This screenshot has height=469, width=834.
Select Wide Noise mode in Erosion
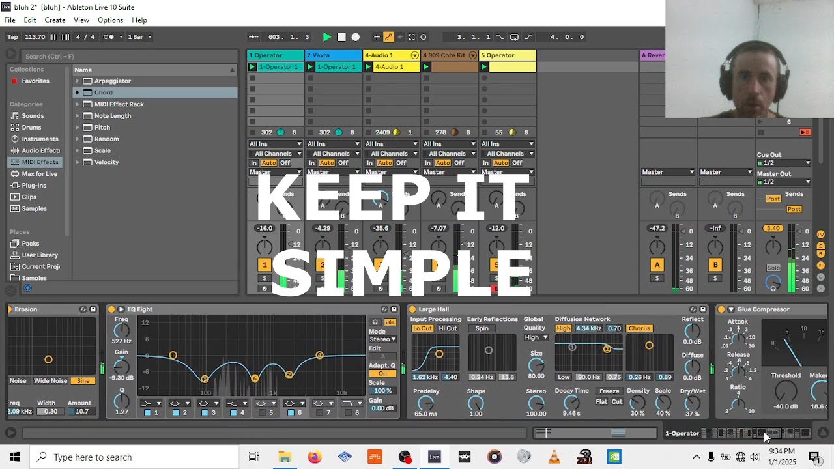click(x=51, y=381)
